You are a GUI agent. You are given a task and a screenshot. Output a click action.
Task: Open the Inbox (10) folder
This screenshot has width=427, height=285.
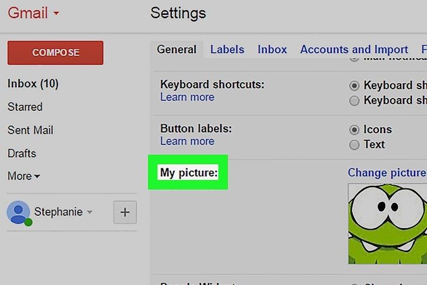pos(33,83)
